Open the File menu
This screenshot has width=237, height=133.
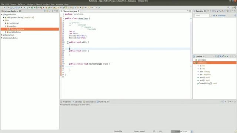point(3,4)
